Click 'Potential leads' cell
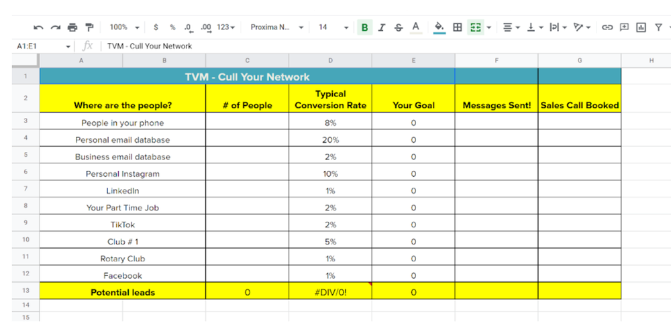This screenshot has height=335, width=671. [x=123, y=291]
